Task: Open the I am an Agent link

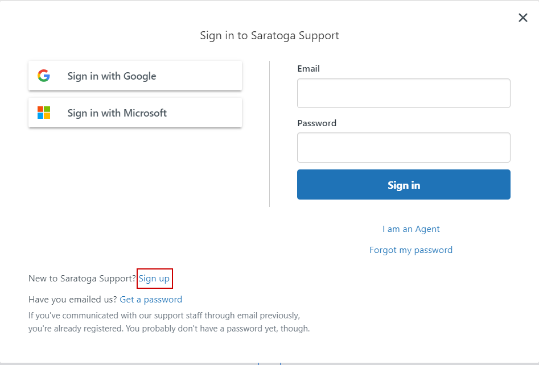Action: [411, 229]
